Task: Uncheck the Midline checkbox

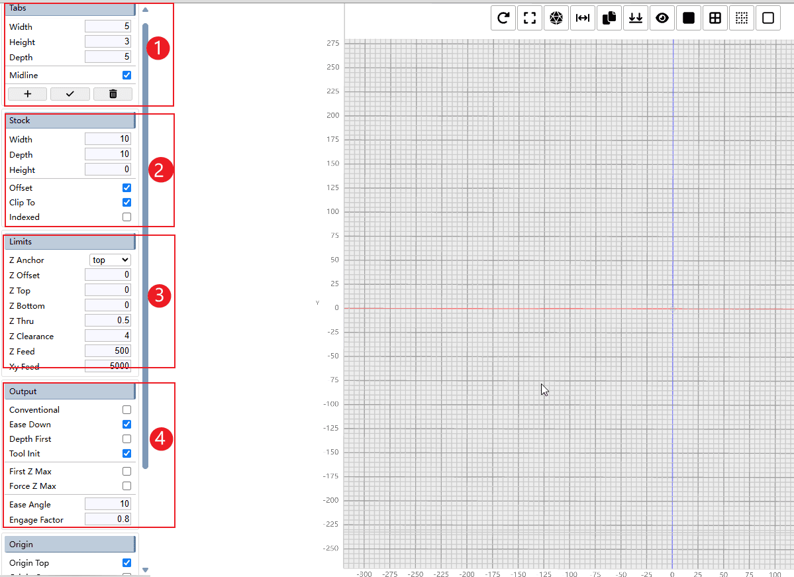Action: [126, 76]
